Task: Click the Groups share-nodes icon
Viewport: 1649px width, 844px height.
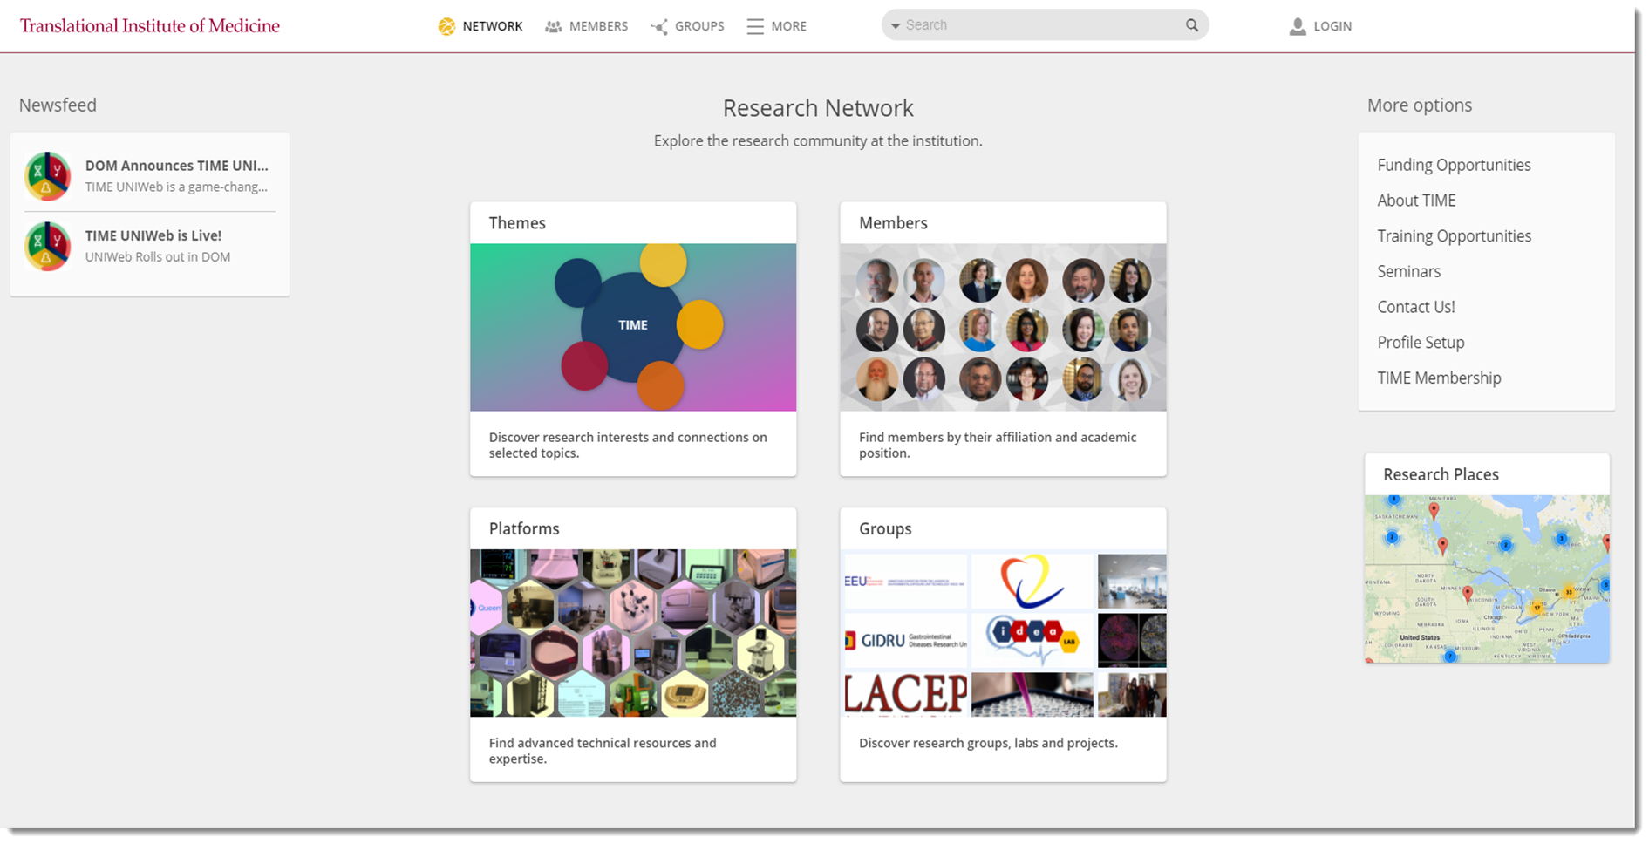Action: tap(659, 27)
